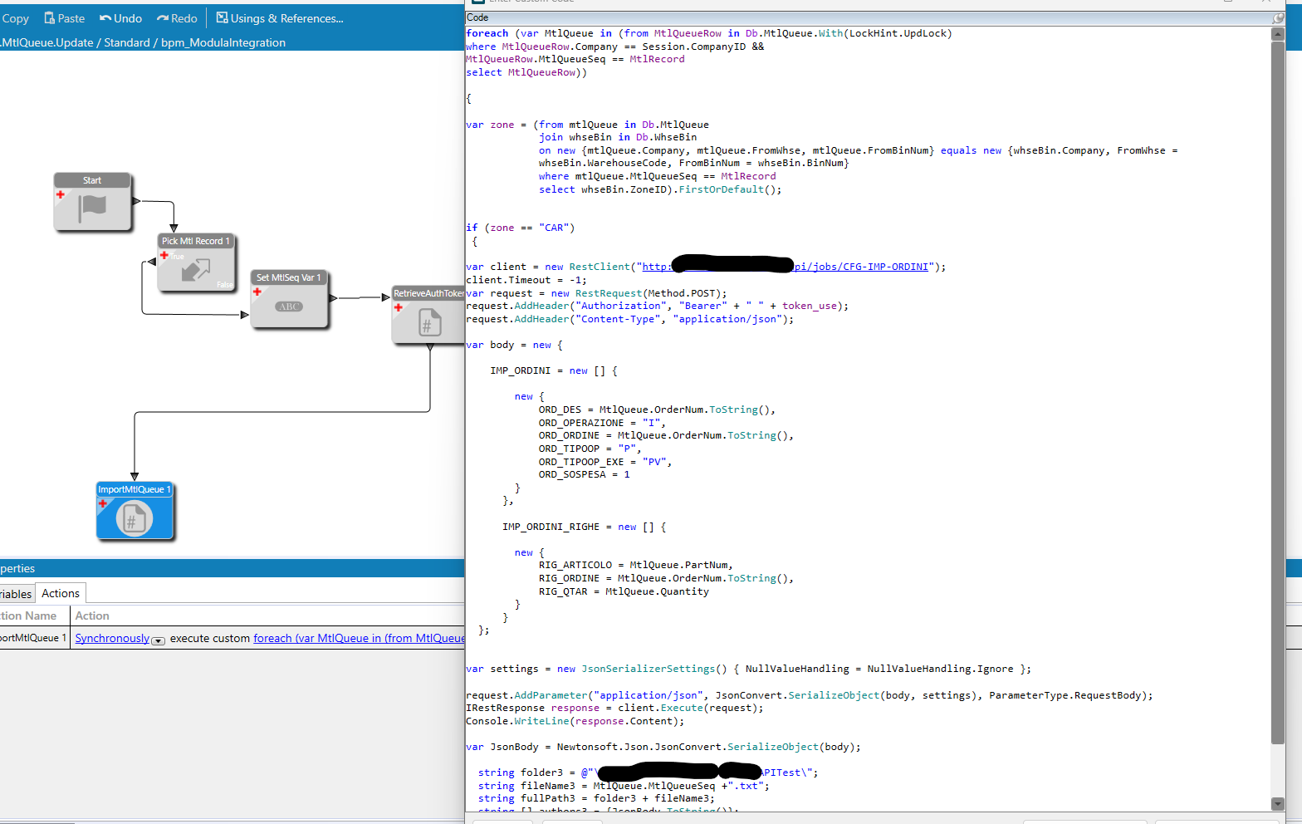Image resolution: width=1302 pixels, height=824 pixels.
Task: Switch to the Actions tab
Action: pos(61,593)
